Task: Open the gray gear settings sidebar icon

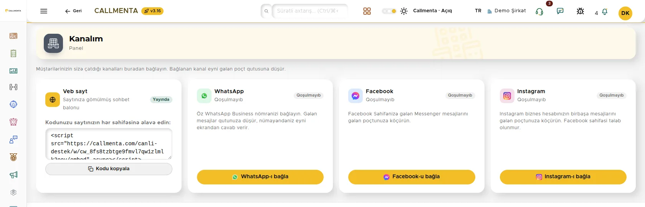Action: [x=13, y=192]
